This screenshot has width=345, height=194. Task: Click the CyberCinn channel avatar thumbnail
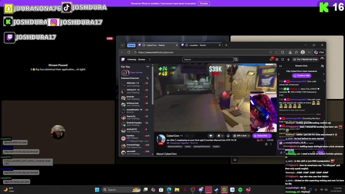pos(161,139)
